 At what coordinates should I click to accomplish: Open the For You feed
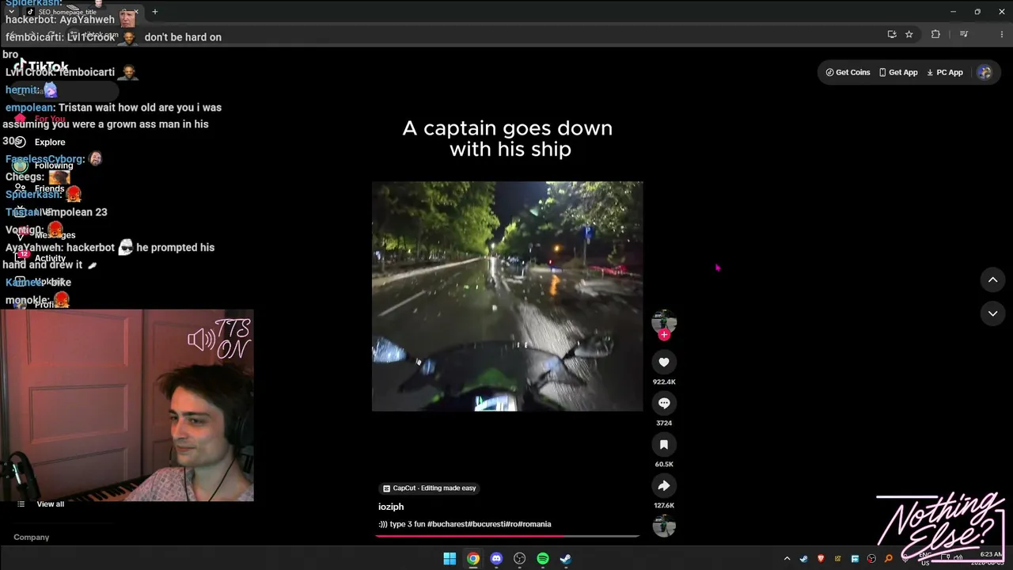pyautogui.click(x=40, y=119)
